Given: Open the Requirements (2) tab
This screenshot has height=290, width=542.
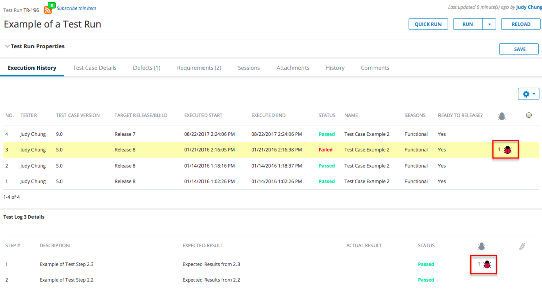Looking at the screenshot, I should (199, 68).
